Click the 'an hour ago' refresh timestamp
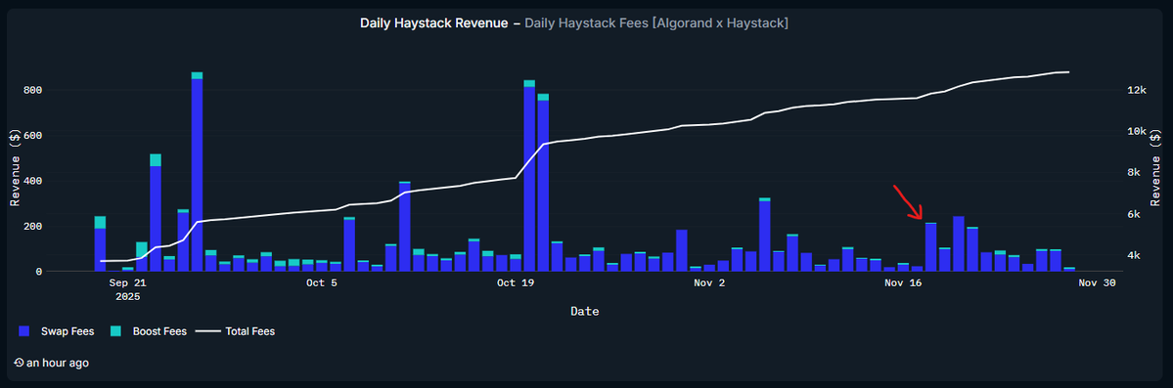This screenshot has height=388, width=1173. click(58, 363)
